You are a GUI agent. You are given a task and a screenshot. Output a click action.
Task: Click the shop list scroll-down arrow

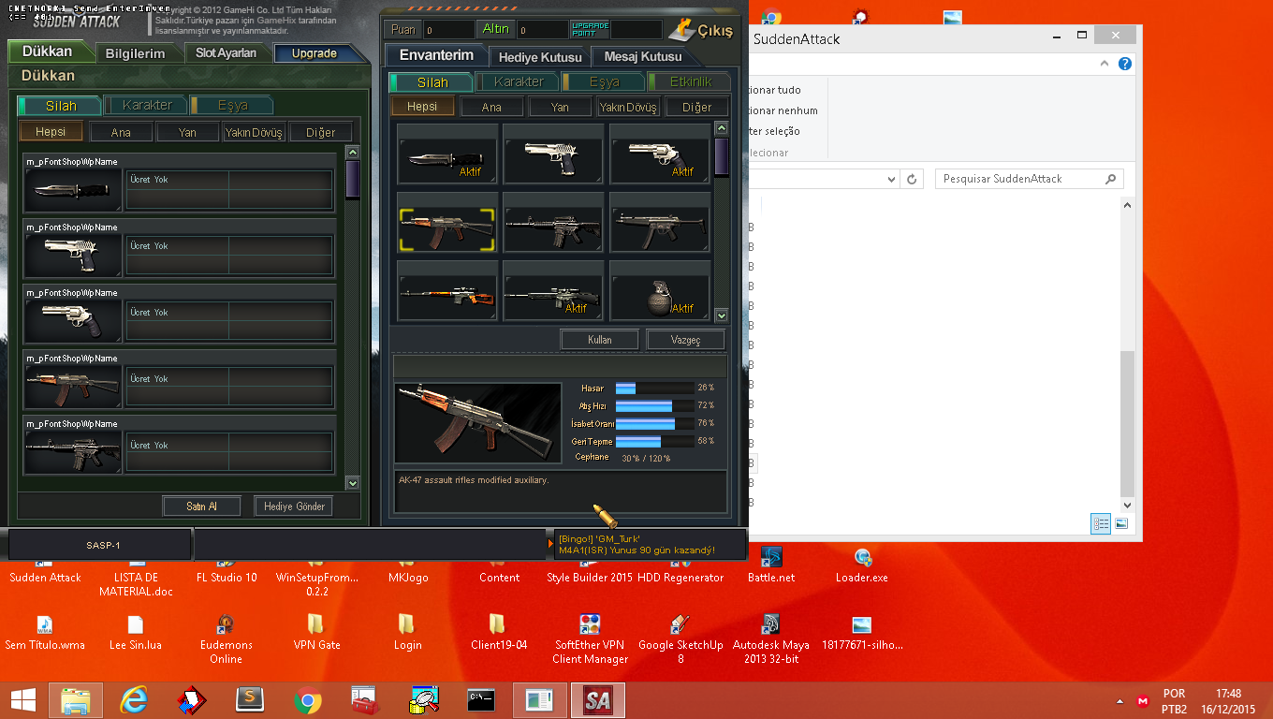point(353,483)
